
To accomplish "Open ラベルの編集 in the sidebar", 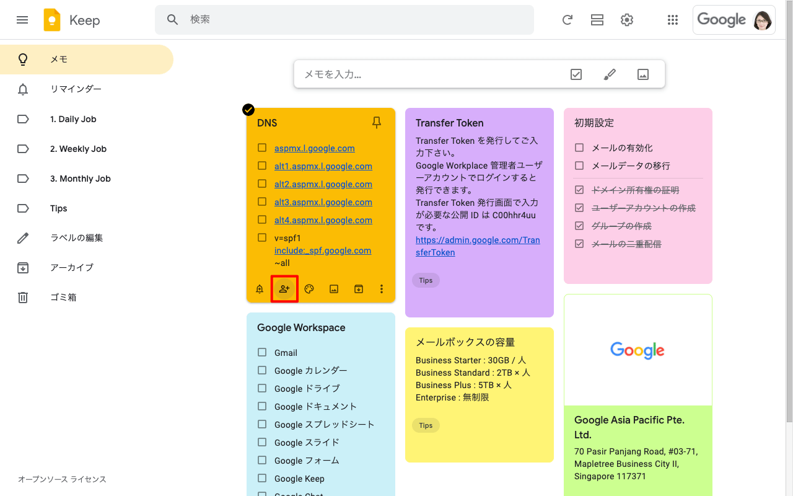I will [87, 238].
